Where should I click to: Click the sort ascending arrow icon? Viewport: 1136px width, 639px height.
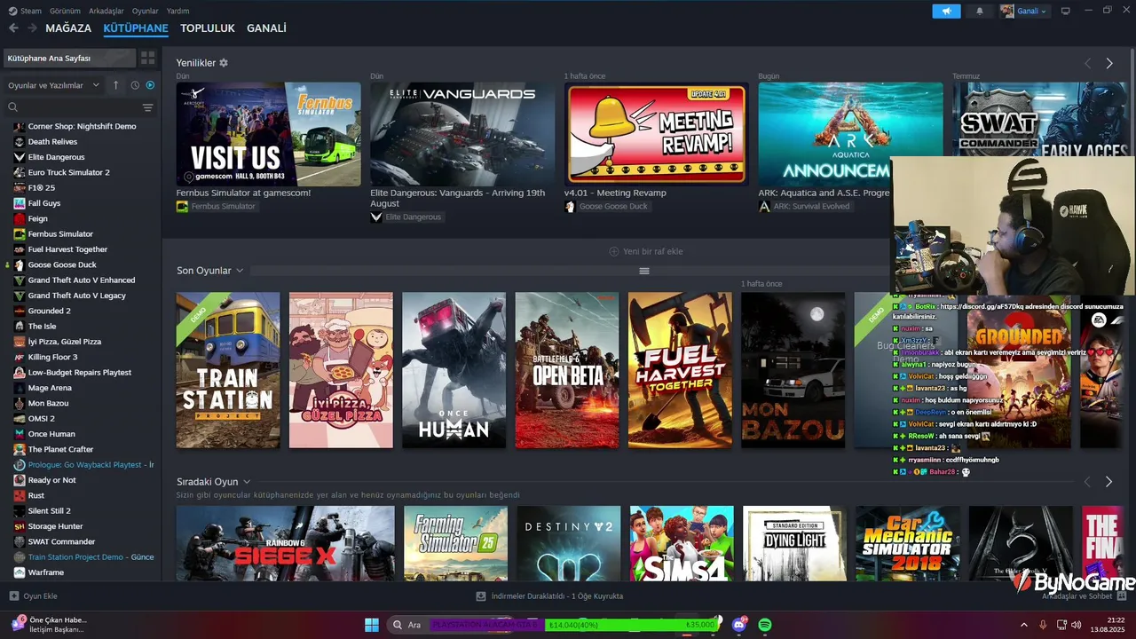(115, 85)
